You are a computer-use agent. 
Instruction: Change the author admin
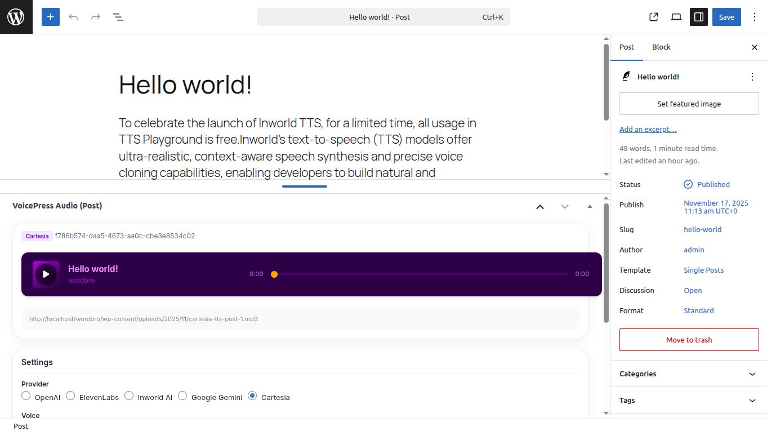pos(694,250)
